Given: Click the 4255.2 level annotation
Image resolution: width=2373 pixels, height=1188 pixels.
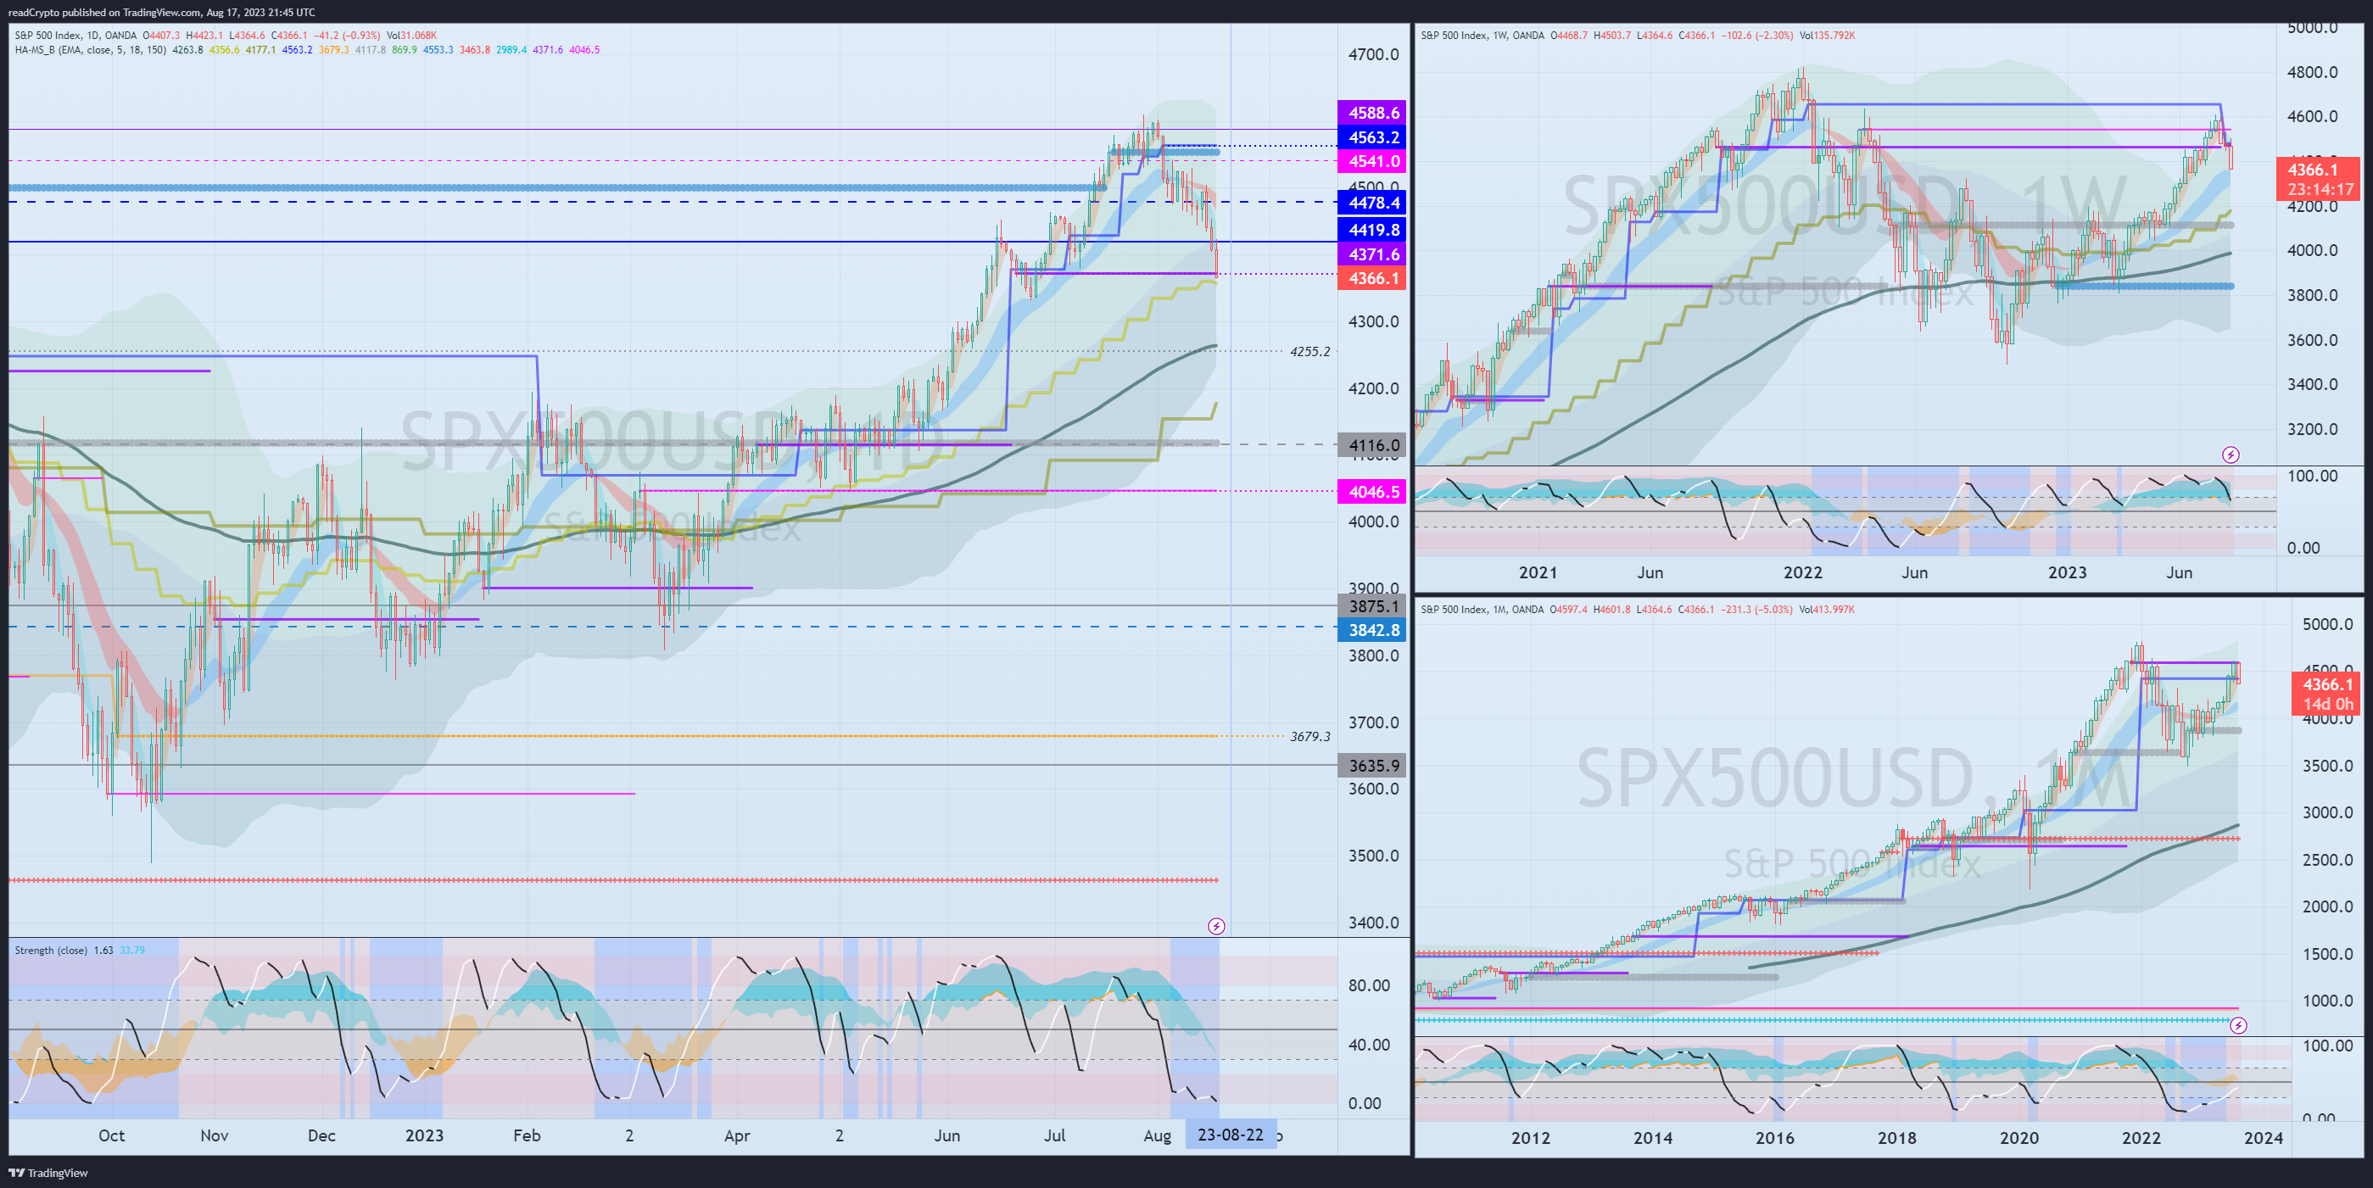Looking at the screenshot, I should click(1310, 352).
